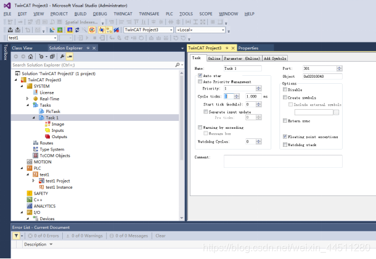Screen dimensions: 376x259
Task: Expand the Real-Time tree node
Action: 27,99
